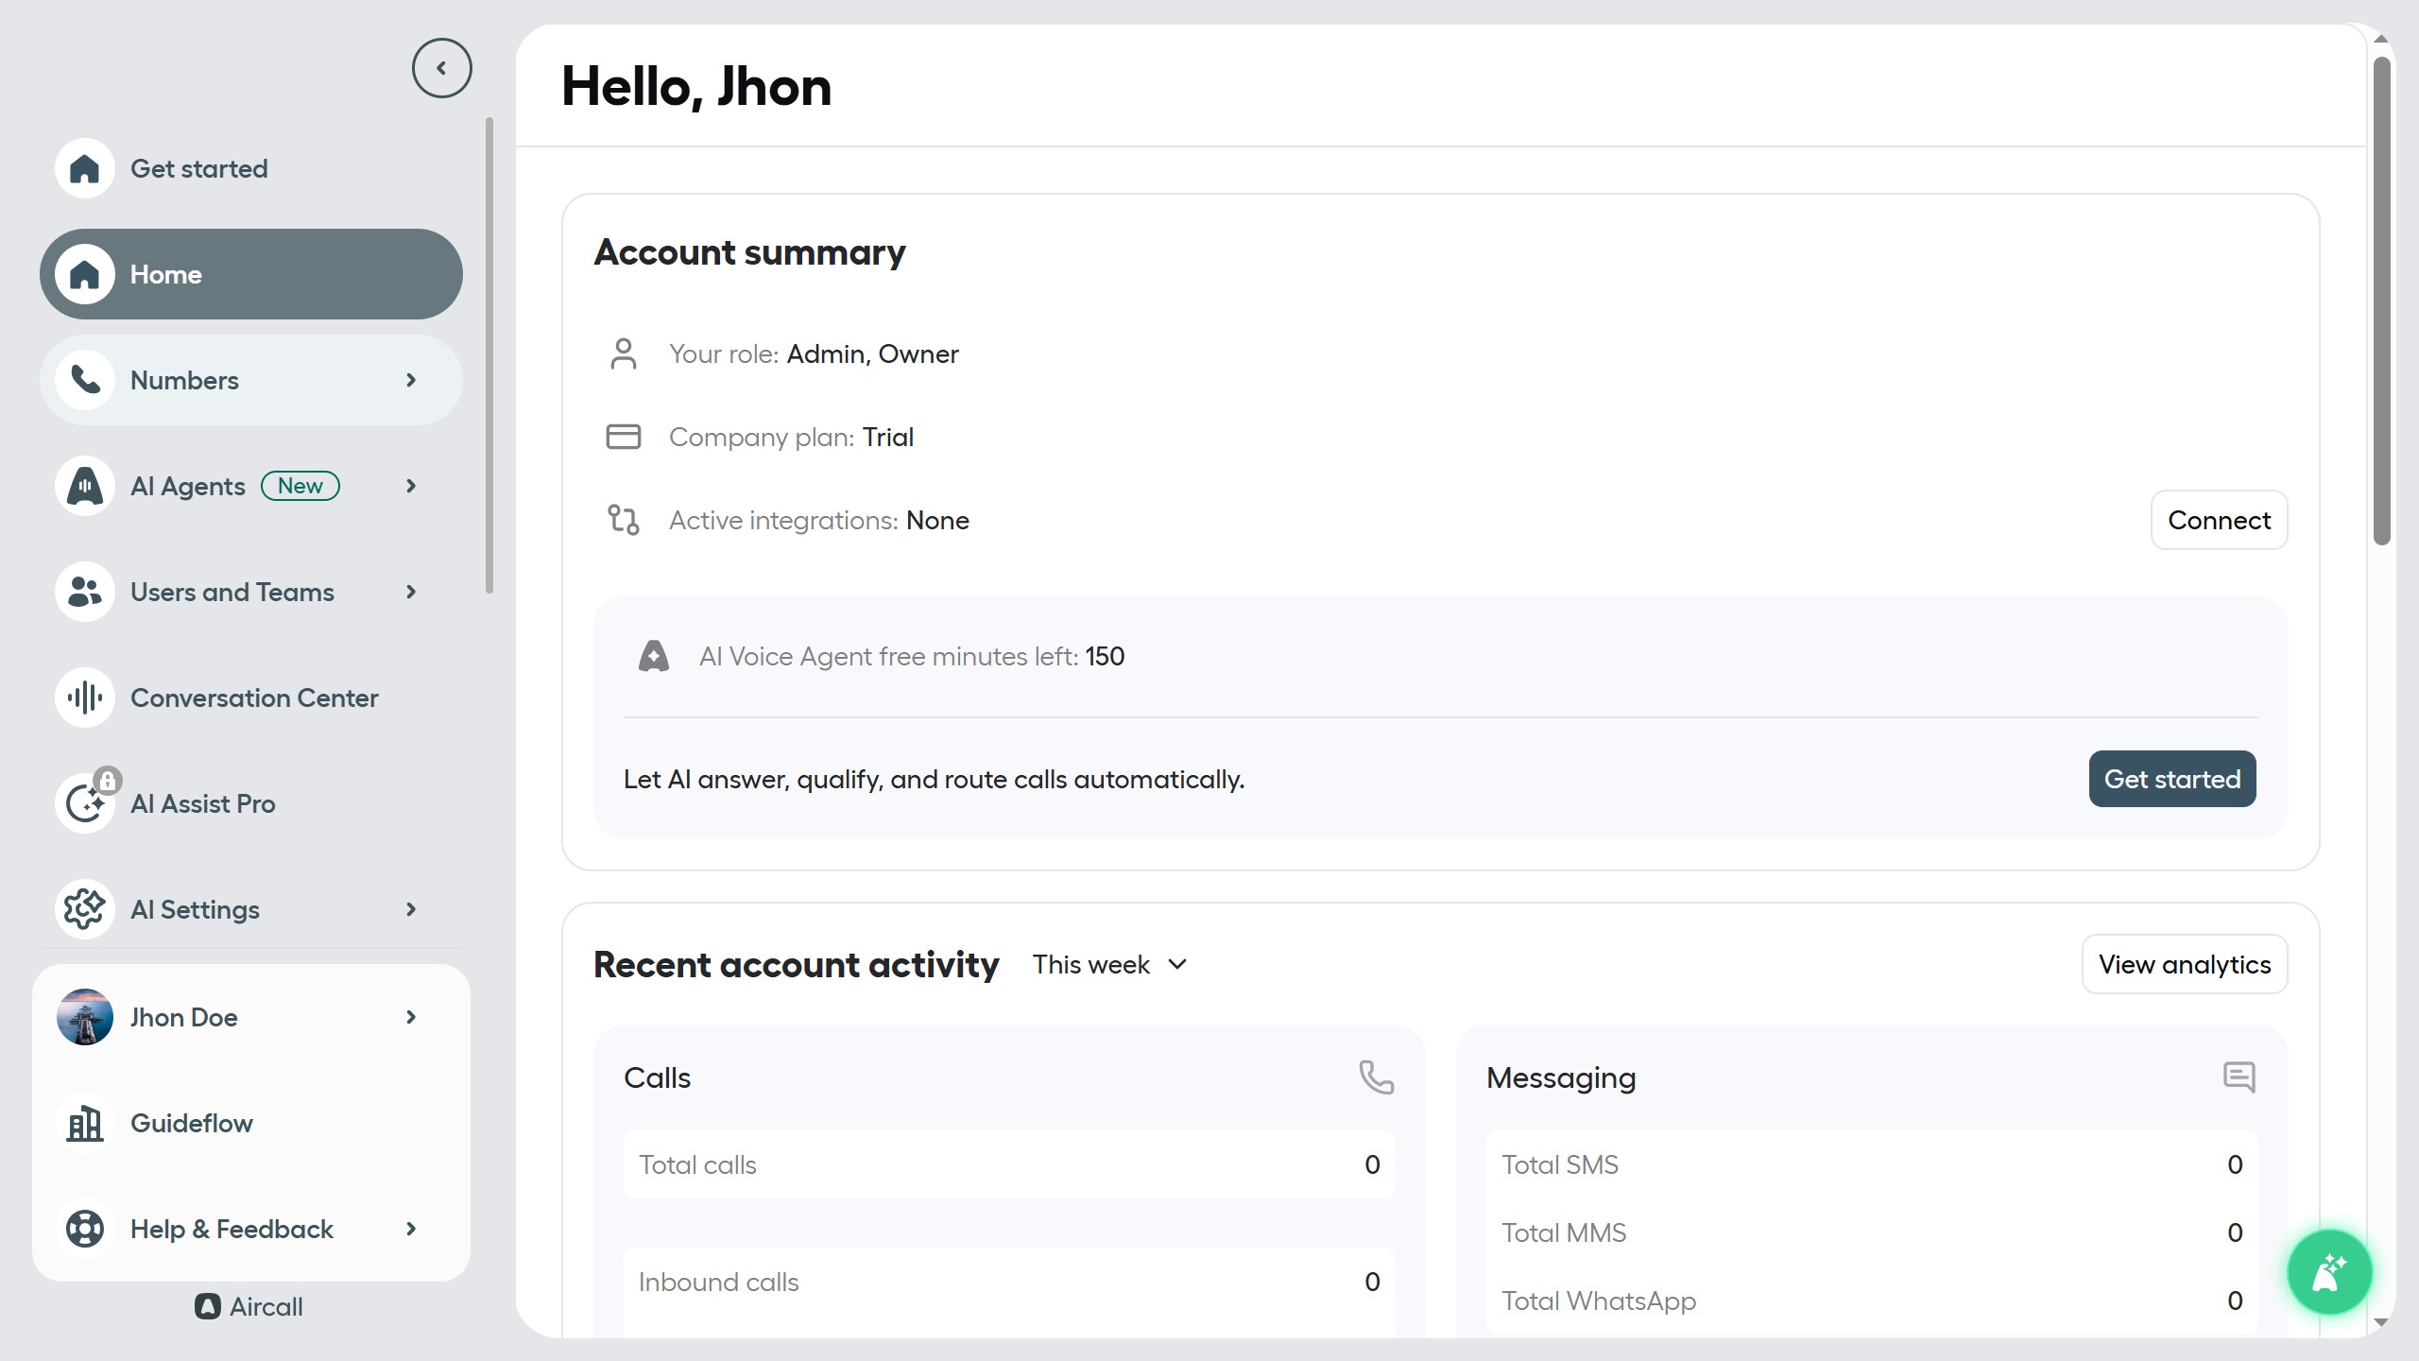
Task: Click the chat icon in Messaging card
Action: coord(2239,1077)
